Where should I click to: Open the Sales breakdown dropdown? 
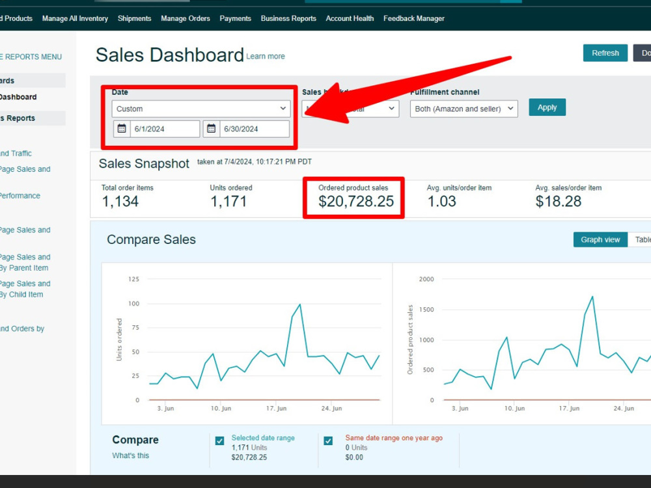[x=350, y=109]
